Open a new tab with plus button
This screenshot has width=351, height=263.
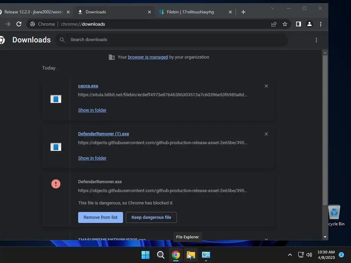(243, 12)
